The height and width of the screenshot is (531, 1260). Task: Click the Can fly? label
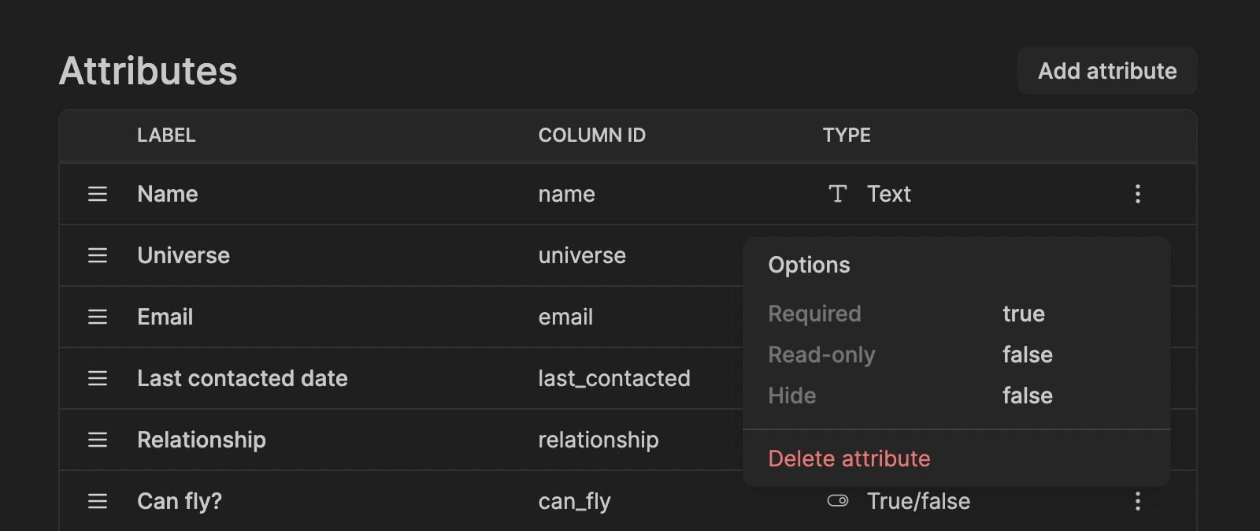180,501
